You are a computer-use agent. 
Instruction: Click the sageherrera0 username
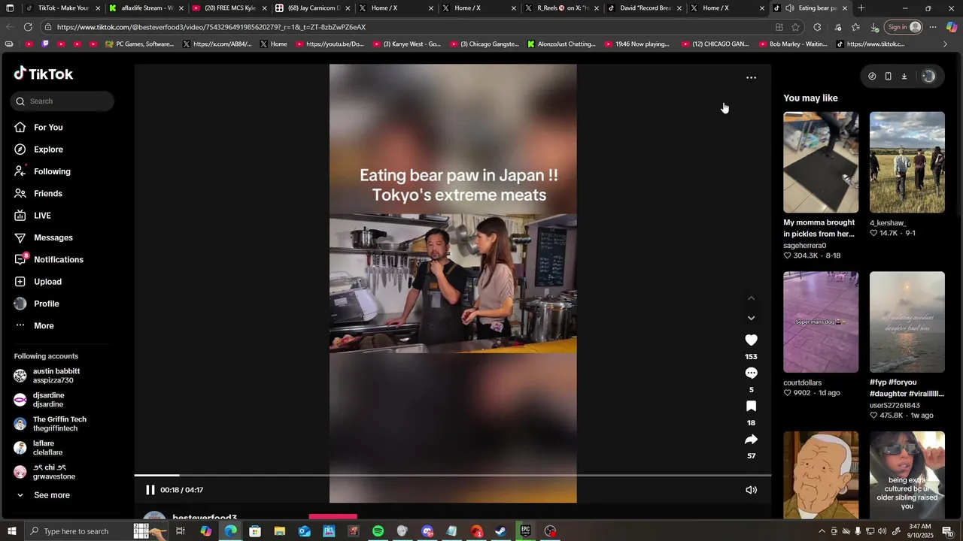805,246
